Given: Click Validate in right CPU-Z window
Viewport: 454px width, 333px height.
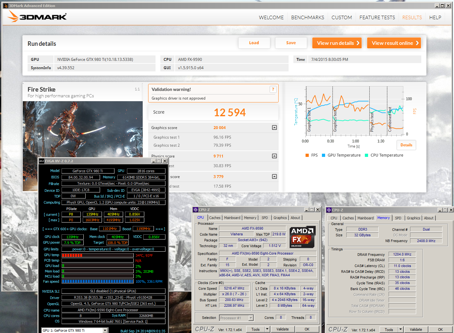Looking at the screenshot, I should tap(416, 329).
